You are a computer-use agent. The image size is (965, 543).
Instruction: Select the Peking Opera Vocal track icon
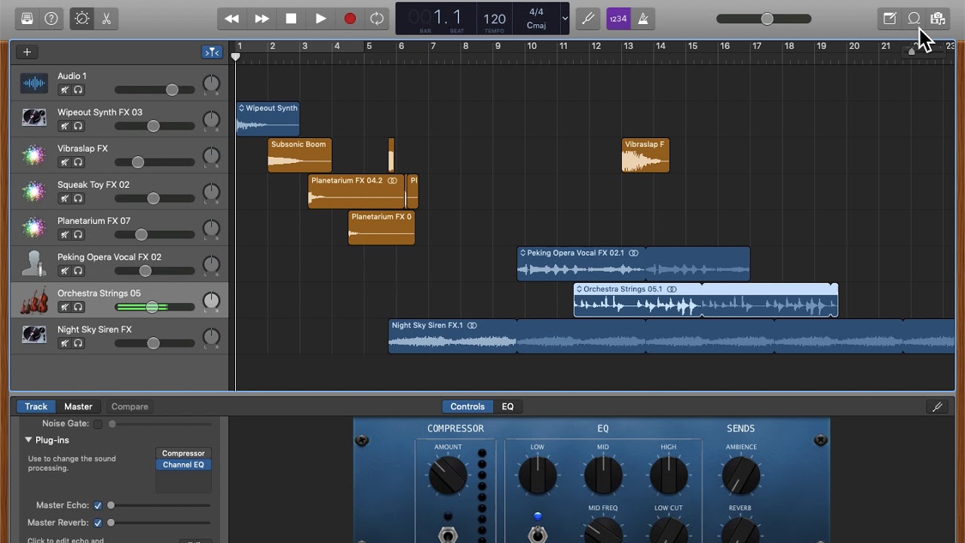34,265
